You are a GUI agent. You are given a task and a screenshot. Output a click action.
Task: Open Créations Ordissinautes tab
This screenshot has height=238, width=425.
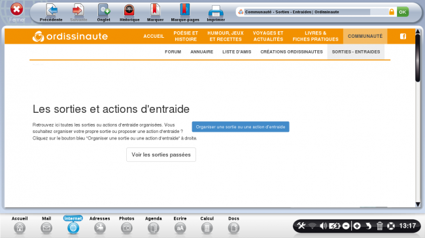pyautogui.click(x=292, y=52)
